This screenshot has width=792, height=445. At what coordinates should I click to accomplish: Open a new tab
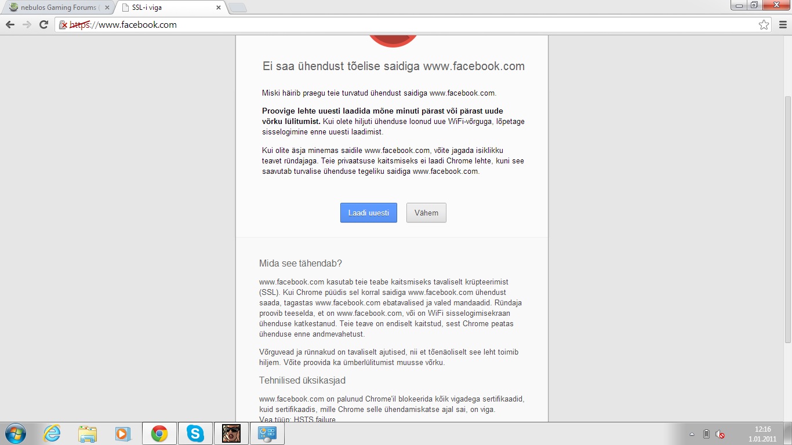pos(238,8)
